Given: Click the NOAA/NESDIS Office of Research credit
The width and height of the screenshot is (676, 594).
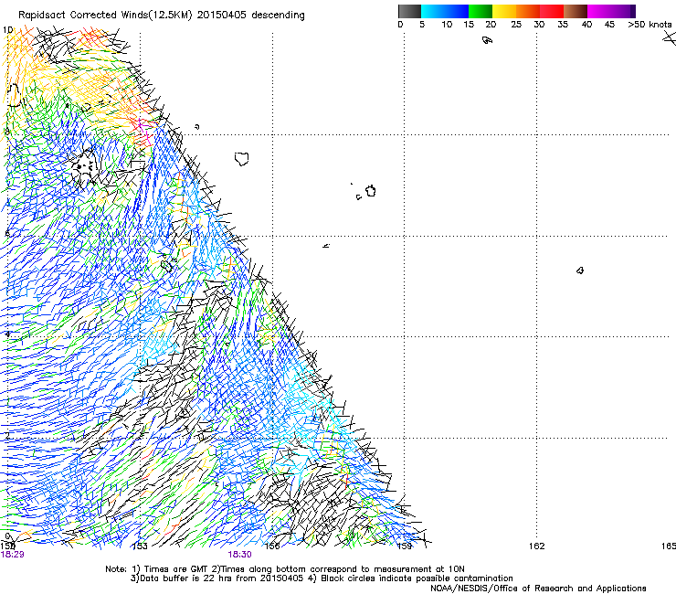Looking at the screenshot, I should pos(538,589).
